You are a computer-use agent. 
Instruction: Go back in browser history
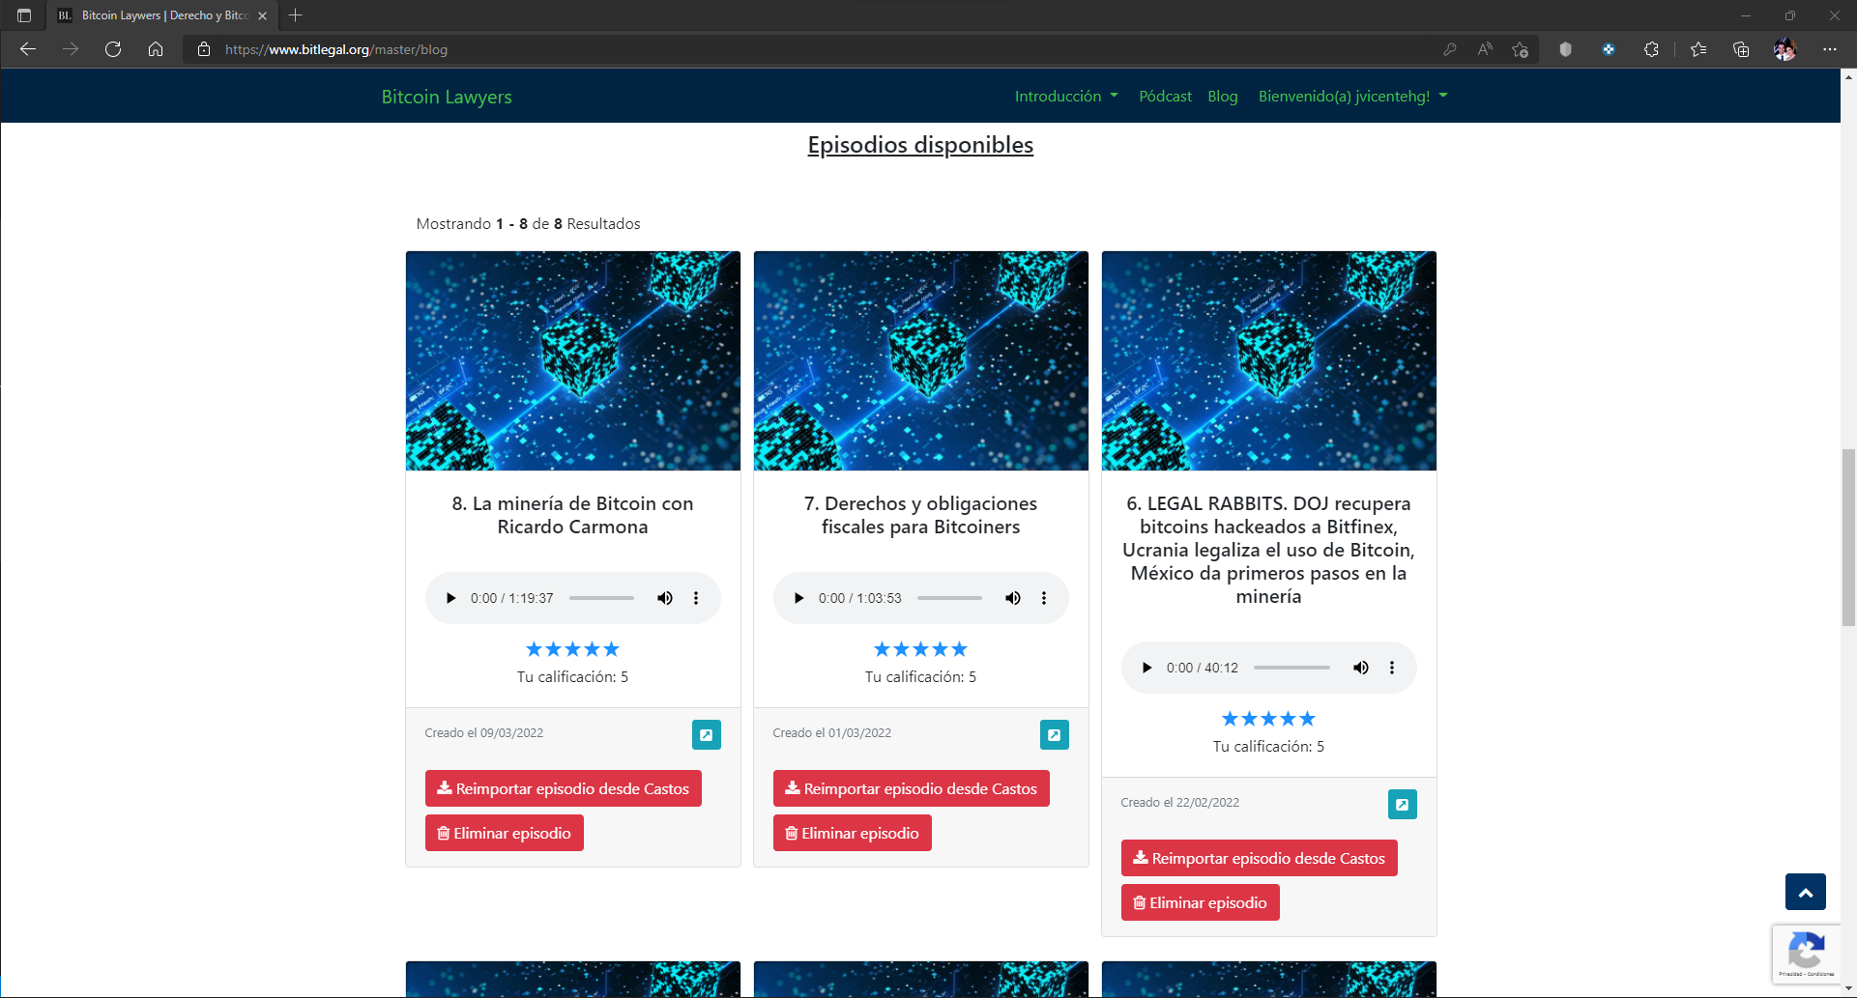tap(28, 49)
